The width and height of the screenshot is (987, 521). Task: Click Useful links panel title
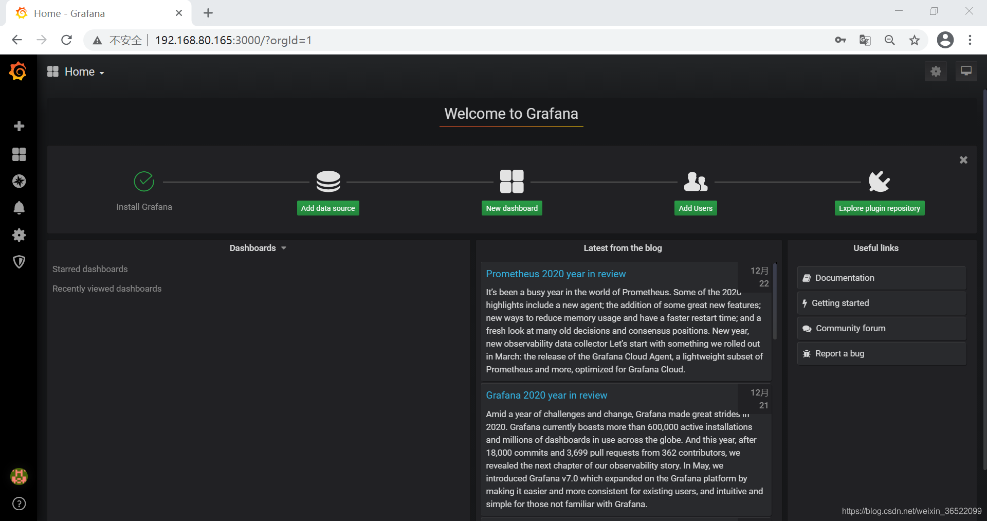point(876,248)
